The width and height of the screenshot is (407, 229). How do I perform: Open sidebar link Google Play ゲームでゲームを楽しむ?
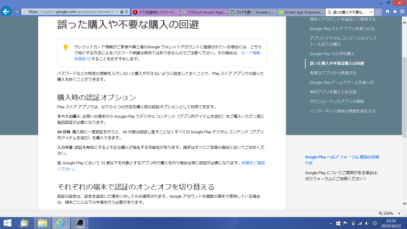[x=341, y=82]
